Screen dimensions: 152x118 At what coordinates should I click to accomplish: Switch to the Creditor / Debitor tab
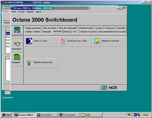(33, 32)
